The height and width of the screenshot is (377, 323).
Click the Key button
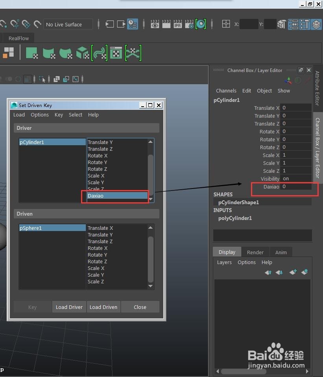pyautogui.click(x=32, y=307)
